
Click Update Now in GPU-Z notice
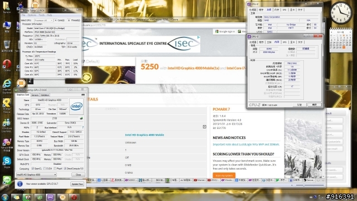point(77,184)
